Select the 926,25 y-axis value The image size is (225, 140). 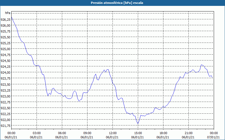[5, 20]
